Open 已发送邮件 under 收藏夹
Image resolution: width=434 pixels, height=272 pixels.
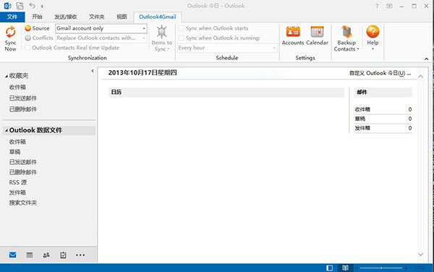pos(23,98)
